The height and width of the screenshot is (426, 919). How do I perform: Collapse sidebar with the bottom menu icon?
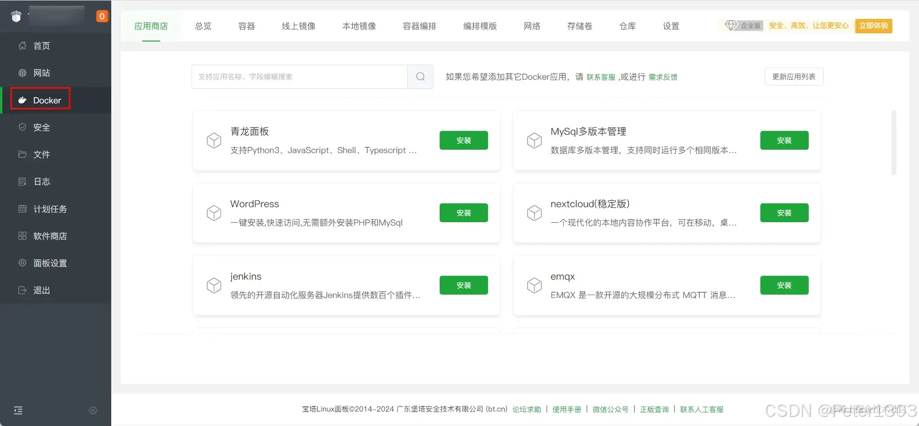point(18,411)
